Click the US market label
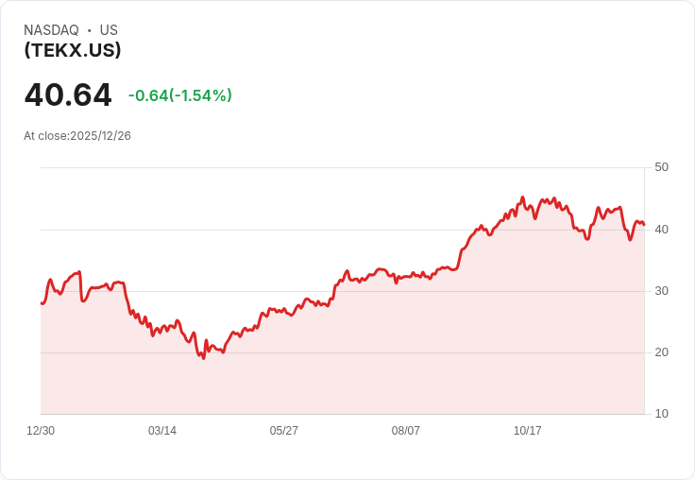This screenshot has height=480, width=695. click(109, 30)
